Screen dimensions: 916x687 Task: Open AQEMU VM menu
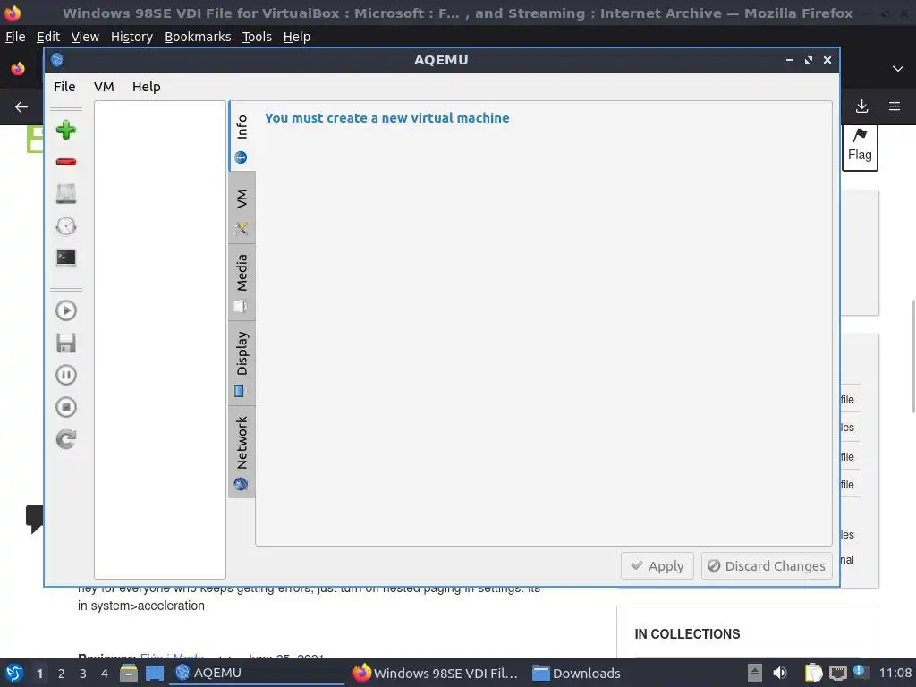104,87
